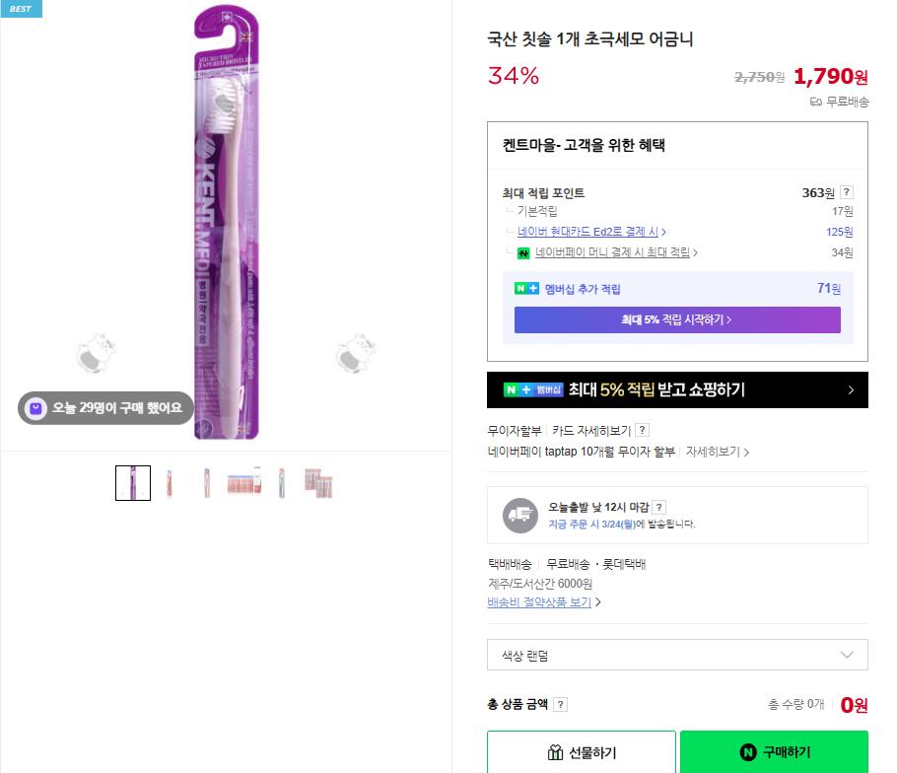Open the 색상 랜덤 option dropdown
This screenshot has width=897, height=773.
[x=677, y=655]
